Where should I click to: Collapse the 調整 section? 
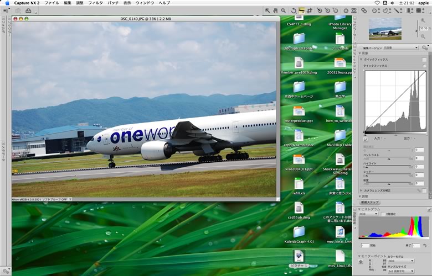click(360, 197)
